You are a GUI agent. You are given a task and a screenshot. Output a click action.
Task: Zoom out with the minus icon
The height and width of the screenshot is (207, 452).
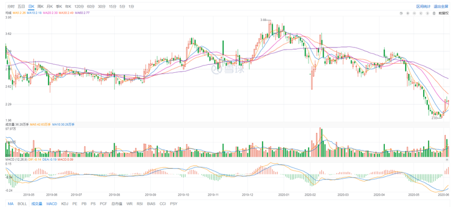click(x=414, y=13)
